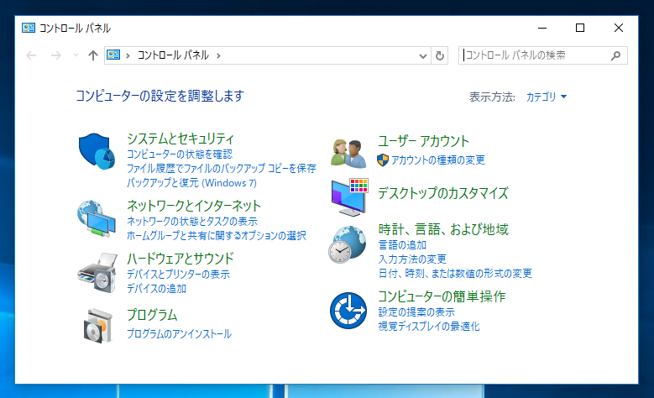Open the Desktop customization monitor icon
Image resolution: width=654 pixels, height=398 pixels.
349,197
